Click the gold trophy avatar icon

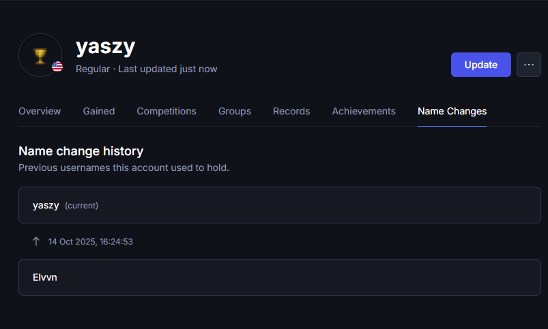point(40,54)
